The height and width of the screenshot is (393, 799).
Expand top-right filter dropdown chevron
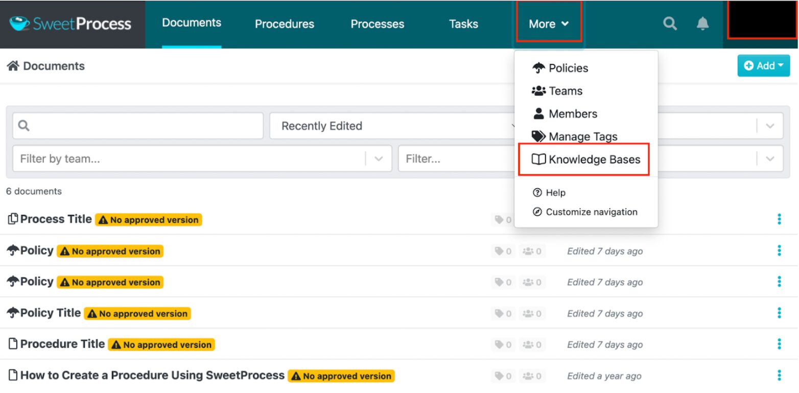click(770, 126)
